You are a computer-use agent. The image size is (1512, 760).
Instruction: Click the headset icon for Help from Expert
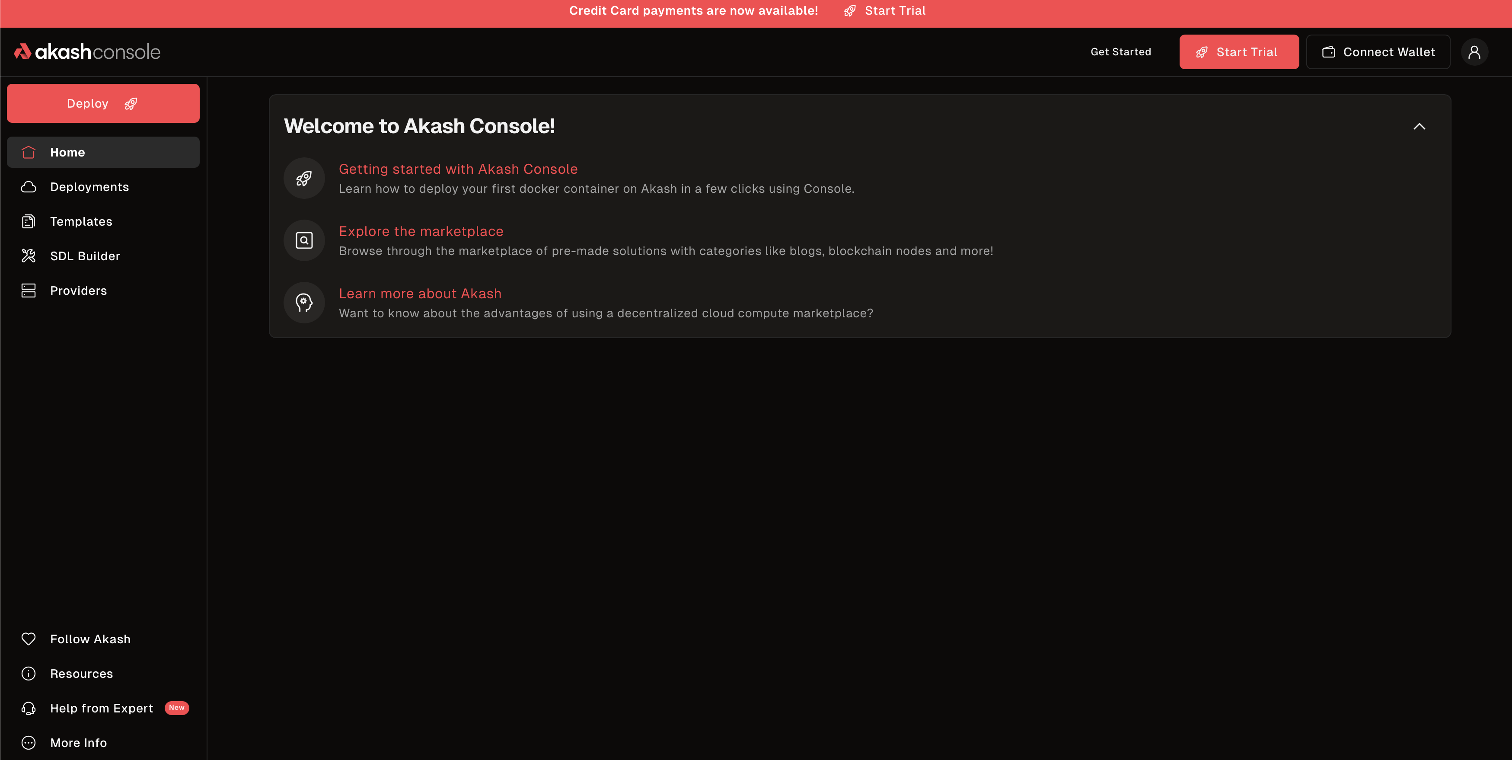coord(29,708)
